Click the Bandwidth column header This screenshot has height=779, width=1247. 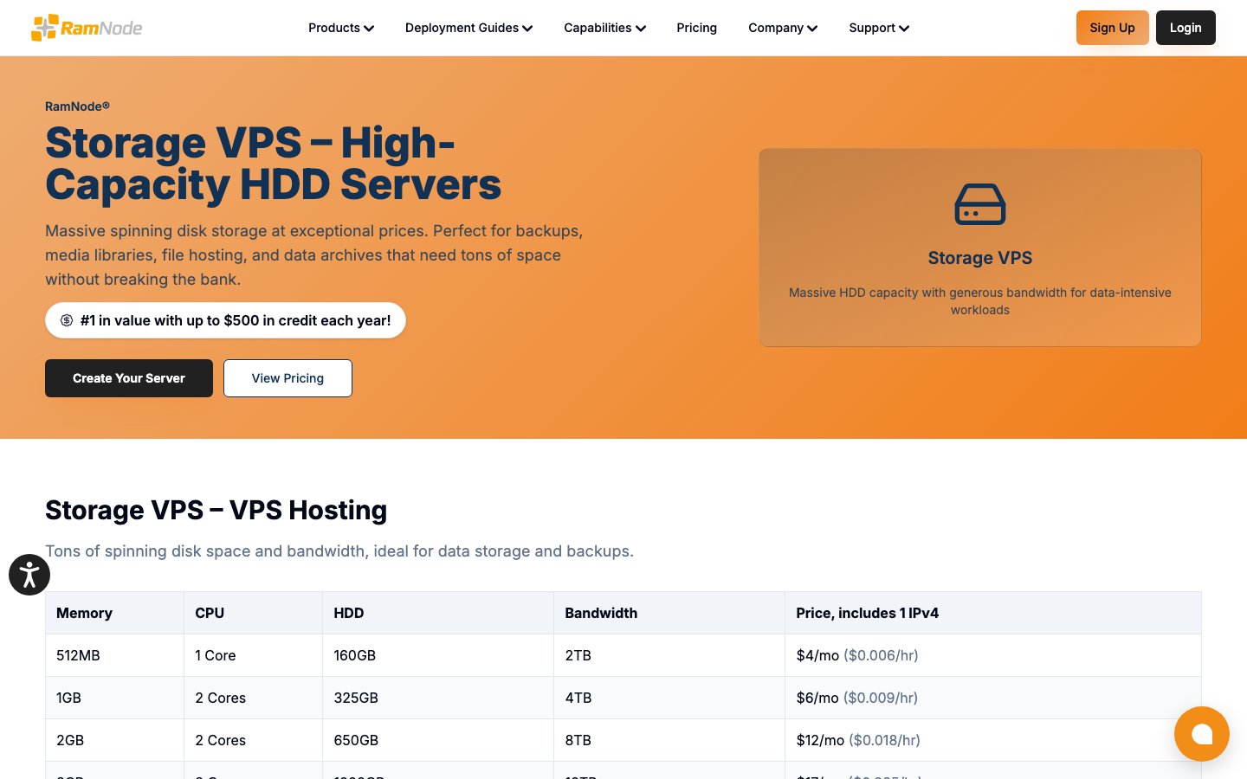click(x=669, y=613)
